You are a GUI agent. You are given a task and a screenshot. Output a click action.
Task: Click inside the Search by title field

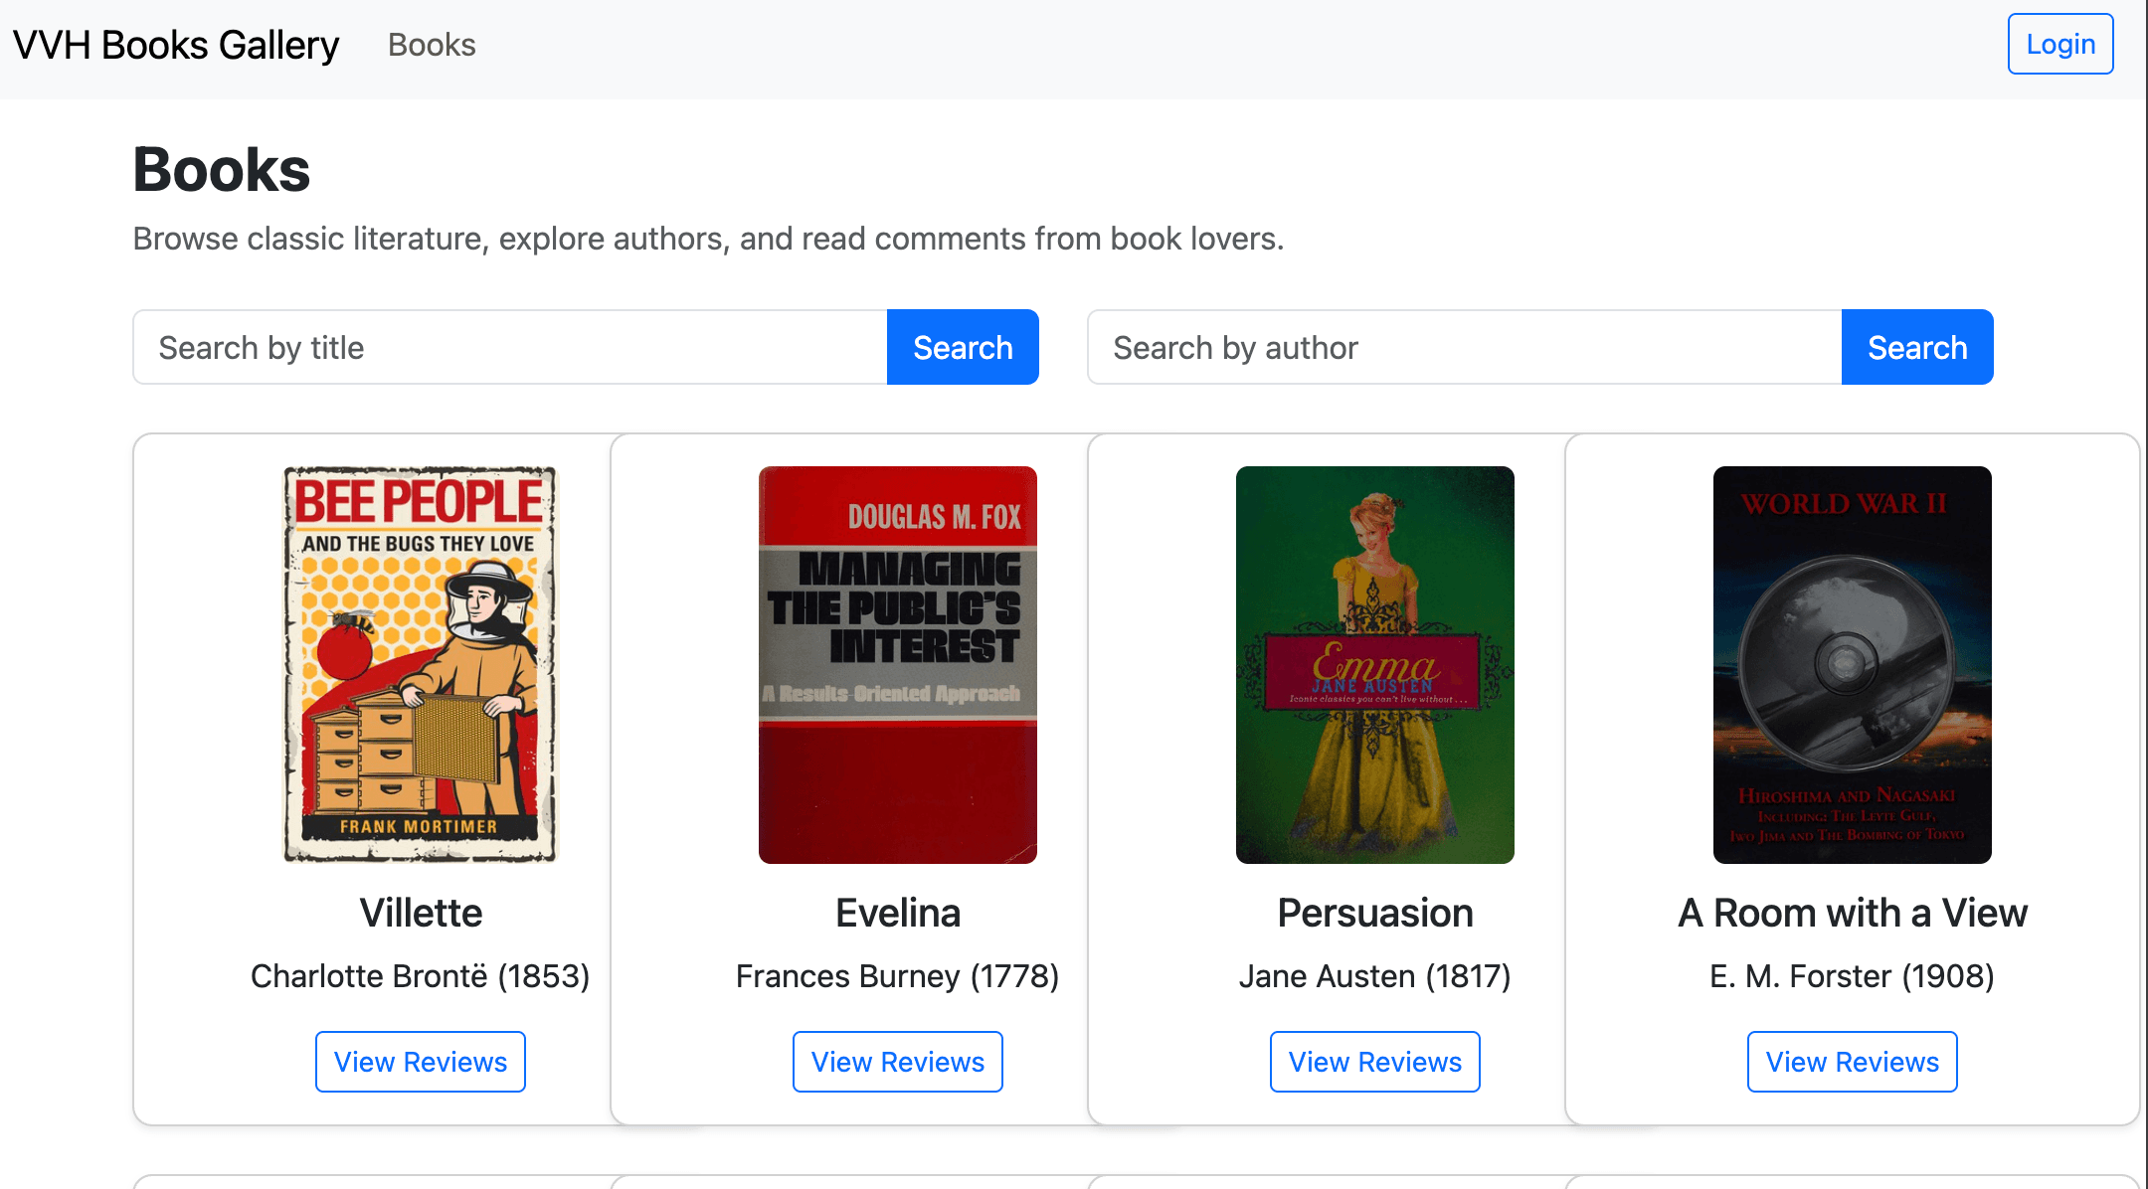click(x=497, y=347)
